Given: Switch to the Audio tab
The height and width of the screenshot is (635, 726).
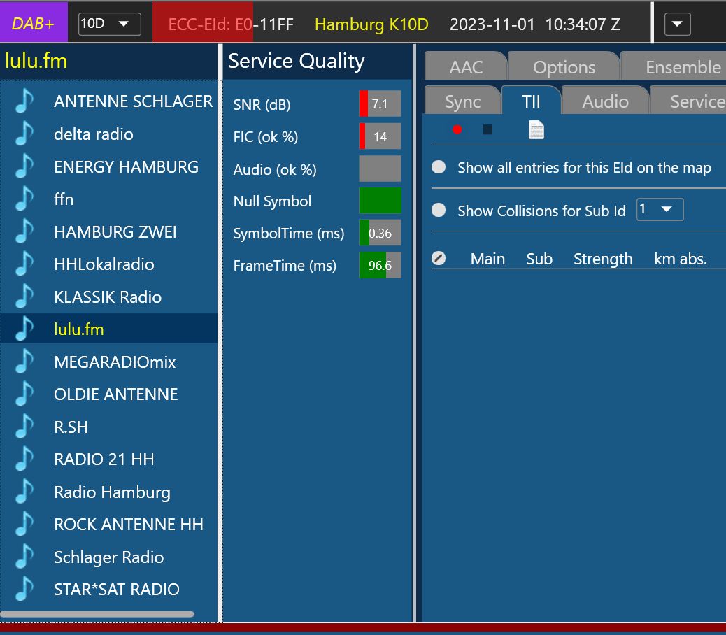Looking at the screenshot, I should [x=605, y=102].
